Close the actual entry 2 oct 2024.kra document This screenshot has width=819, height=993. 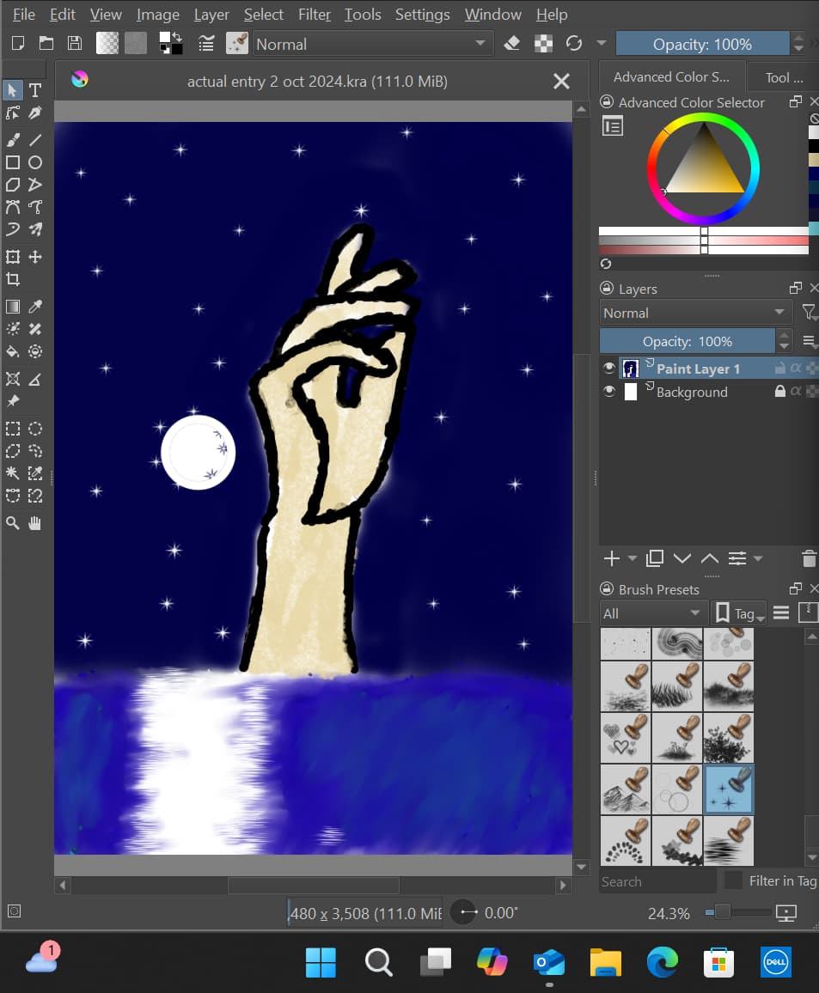point(561,81)
